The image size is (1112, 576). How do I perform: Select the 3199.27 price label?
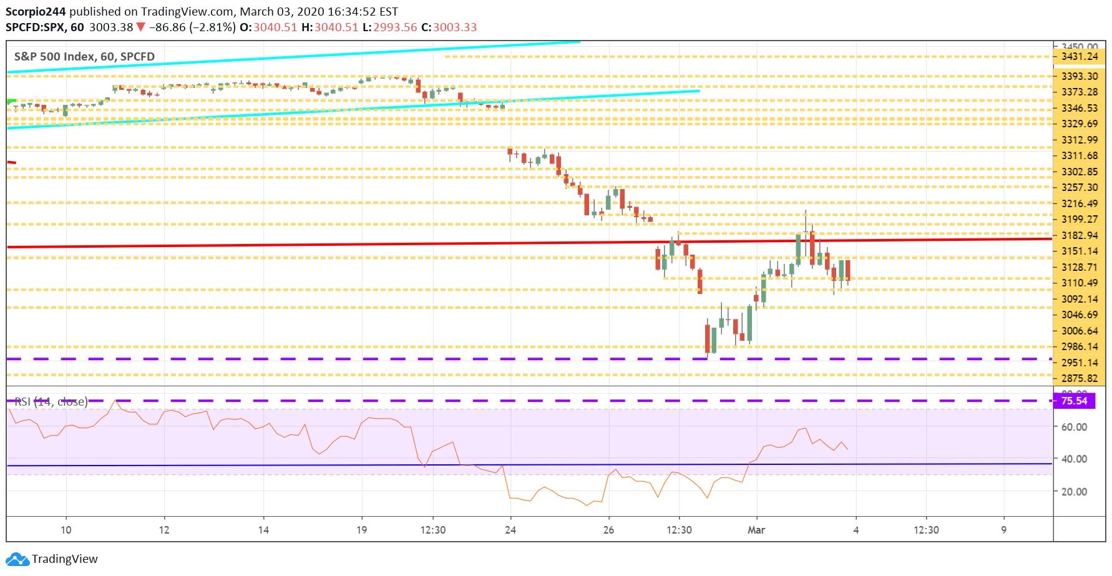pyautogui.click(x=1080, y=219)
